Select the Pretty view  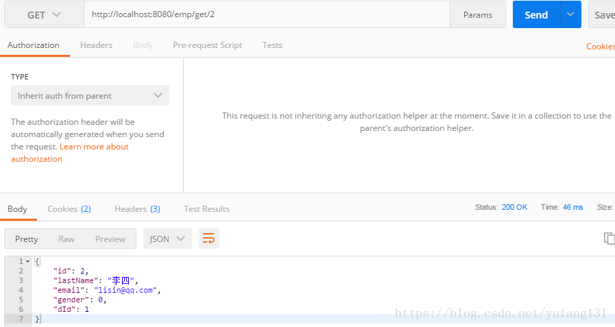(x=26, y=239)
